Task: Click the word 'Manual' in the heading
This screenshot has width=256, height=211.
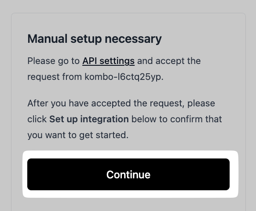Action: tap(48, 39)
